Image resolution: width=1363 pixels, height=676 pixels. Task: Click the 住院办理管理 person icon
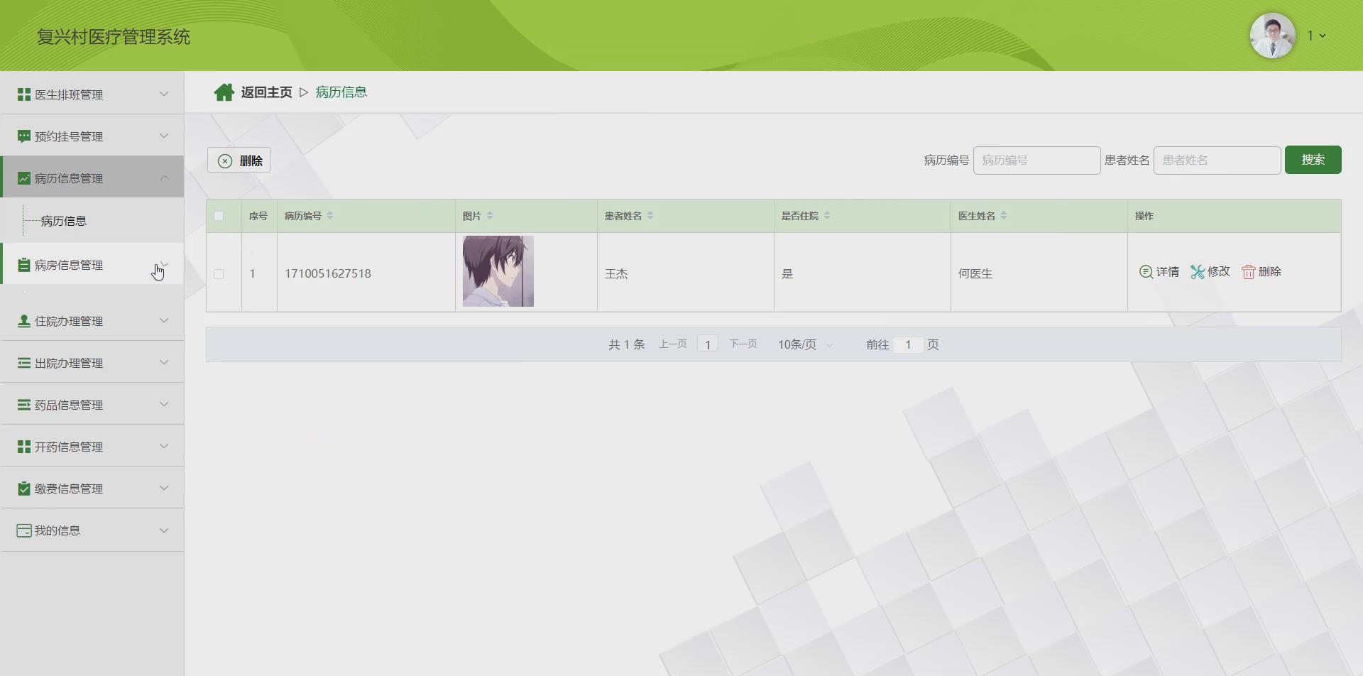tap(24, 321)
